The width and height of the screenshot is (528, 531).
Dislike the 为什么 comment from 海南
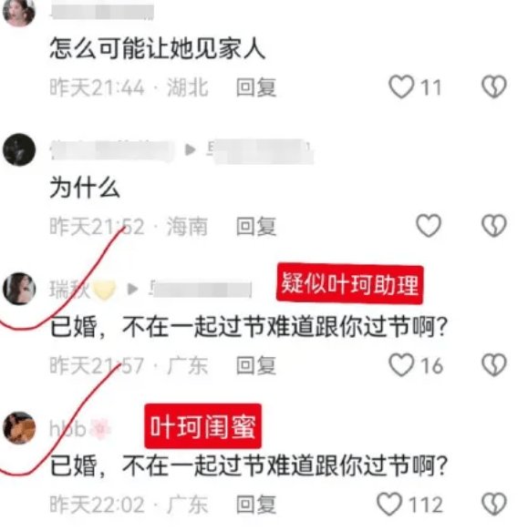494,226
